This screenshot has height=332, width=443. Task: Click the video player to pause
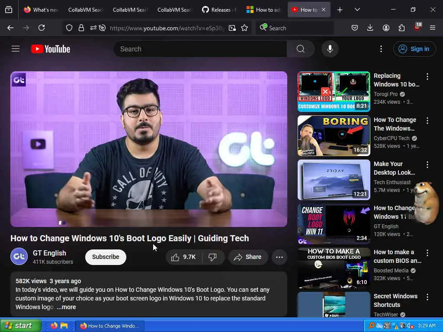[149, 149]
